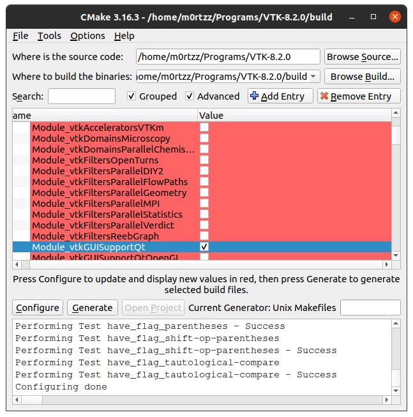The width and height of the screenshot is (413, 417).
Task: Open the Options menu
Action: pyautogui.click(x=87, y=36)
